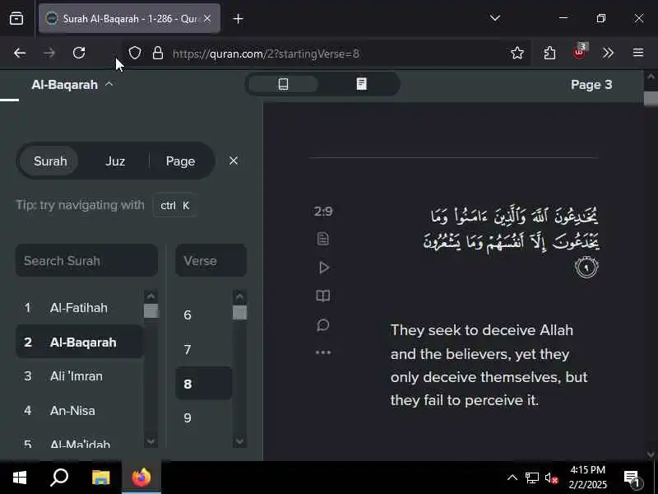
Task: Select verse 7 in list
Action: pos(203,349)
